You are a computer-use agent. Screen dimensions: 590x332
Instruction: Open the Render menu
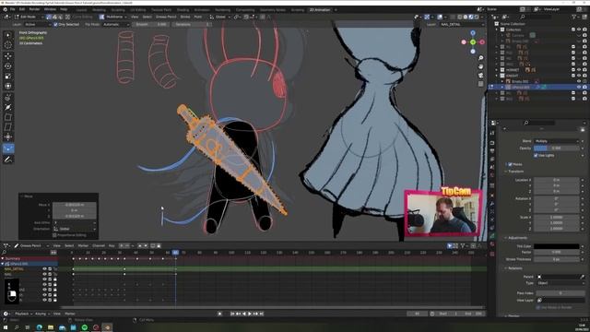[x=34, y=9]
